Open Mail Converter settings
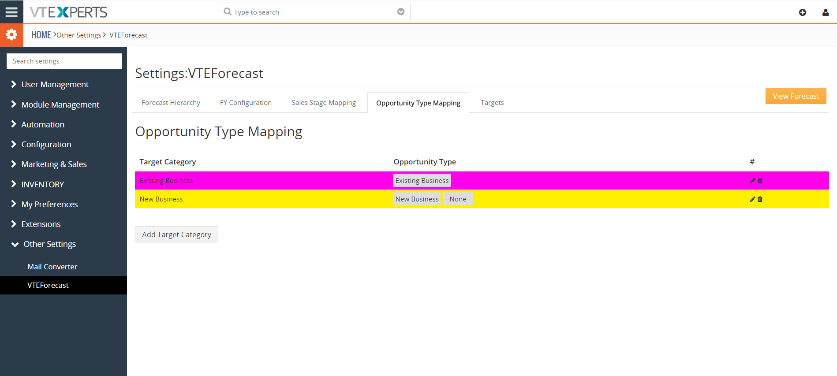This screenshot has height=376, width=837. click(52, 267)
